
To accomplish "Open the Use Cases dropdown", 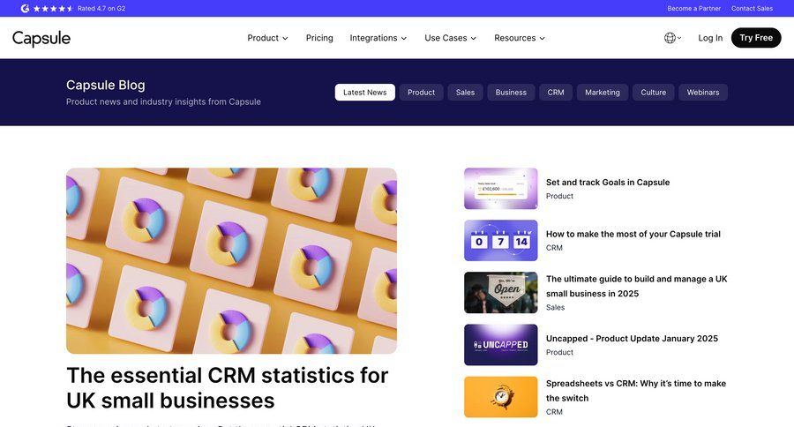I will tap(450, 38).
